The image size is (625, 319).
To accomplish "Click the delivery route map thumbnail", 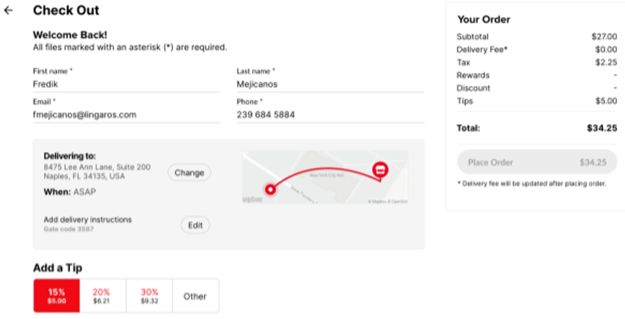I will [325, 177].
